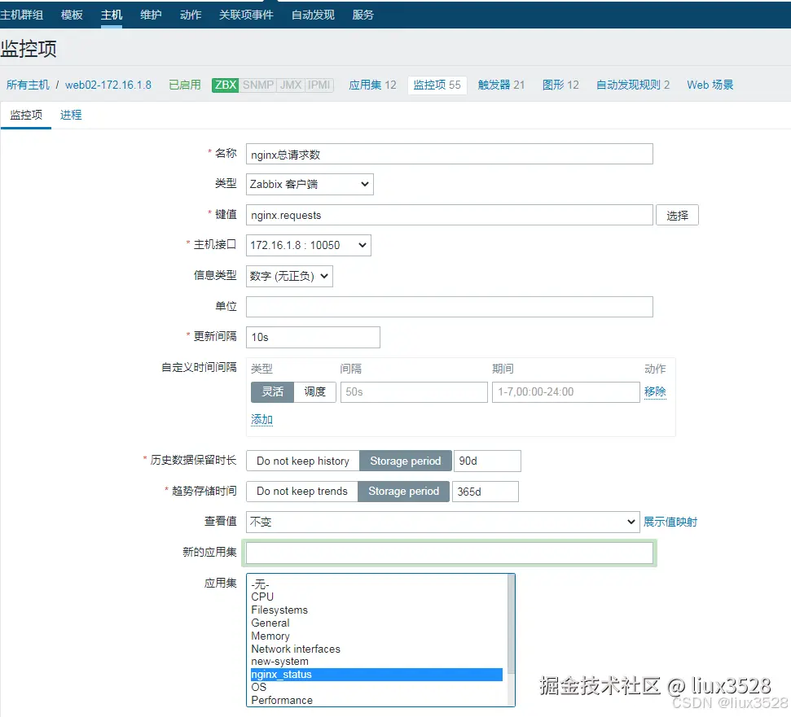Select new-system in the 应用集 list
This screenshot has height=717, width=791.
(x=377, y=662)
